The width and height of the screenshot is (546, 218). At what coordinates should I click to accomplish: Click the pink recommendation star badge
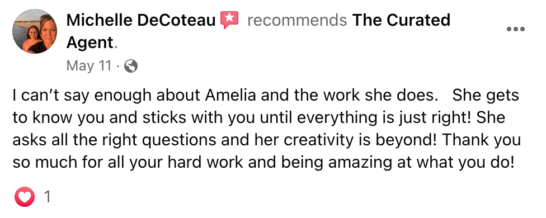click(x=229, y=20)
